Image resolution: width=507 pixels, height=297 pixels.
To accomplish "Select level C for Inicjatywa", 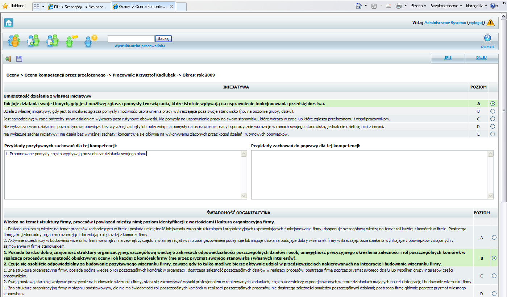I will coord(493,119).
